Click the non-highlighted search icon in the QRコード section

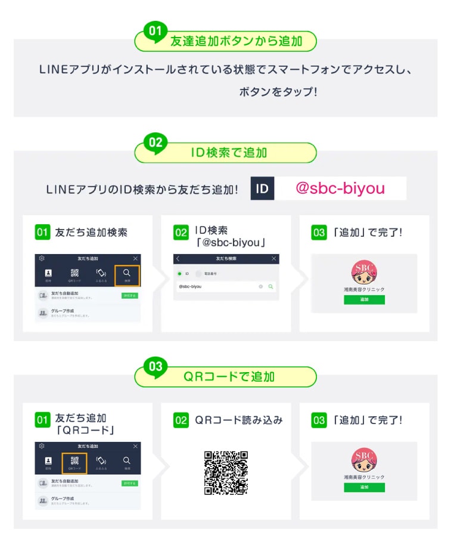127,460
